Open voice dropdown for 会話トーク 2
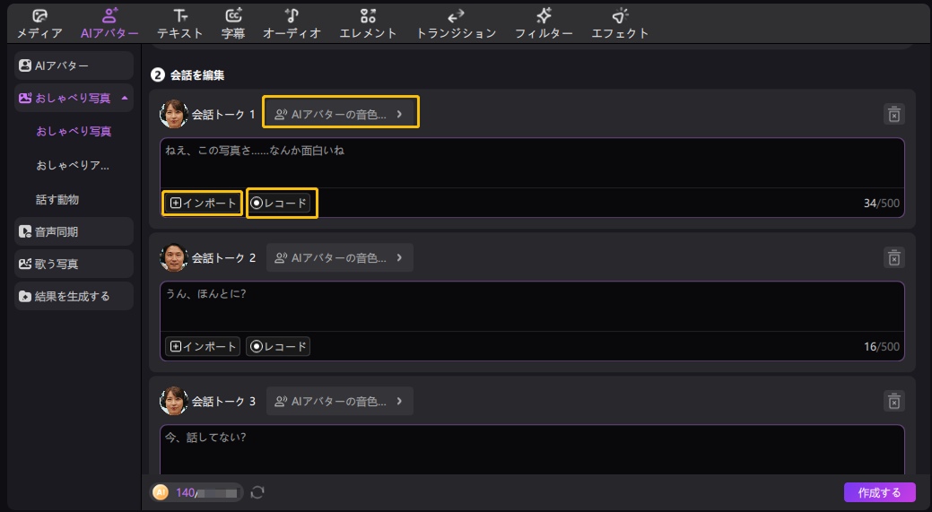 tap(340, 257)
